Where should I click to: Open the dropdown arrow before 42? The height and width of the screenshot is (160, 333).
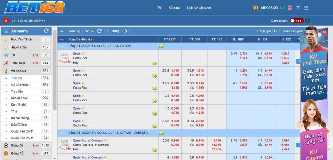coord(87,31)
